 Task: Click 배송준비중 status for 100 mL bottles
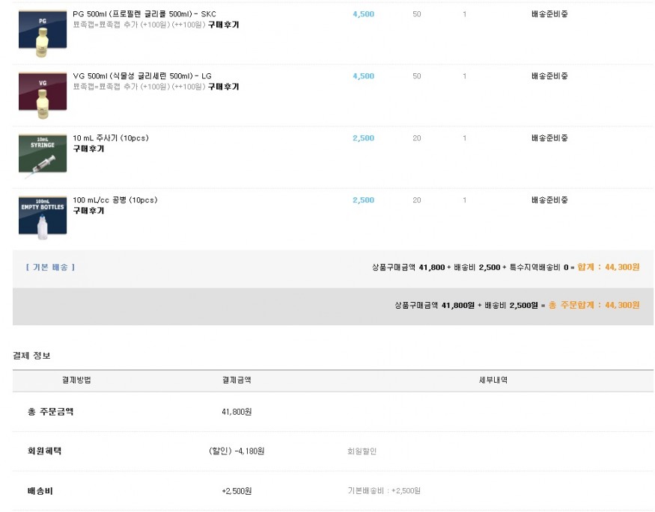pyautogui.click(x=549, y=200)
